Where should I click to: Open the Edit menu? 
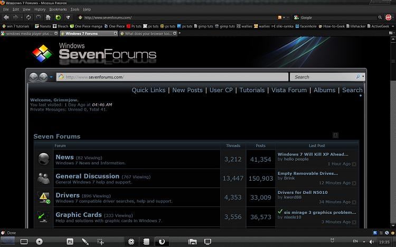pos(16,9)
